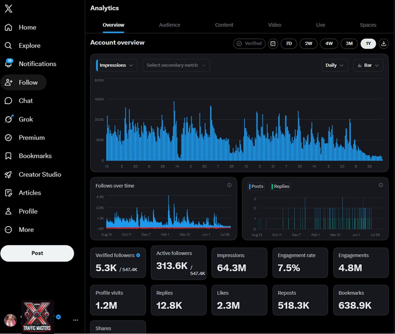Switch to Content tab
Viewport: 395px width, 334px height.
tap(224, 25)
